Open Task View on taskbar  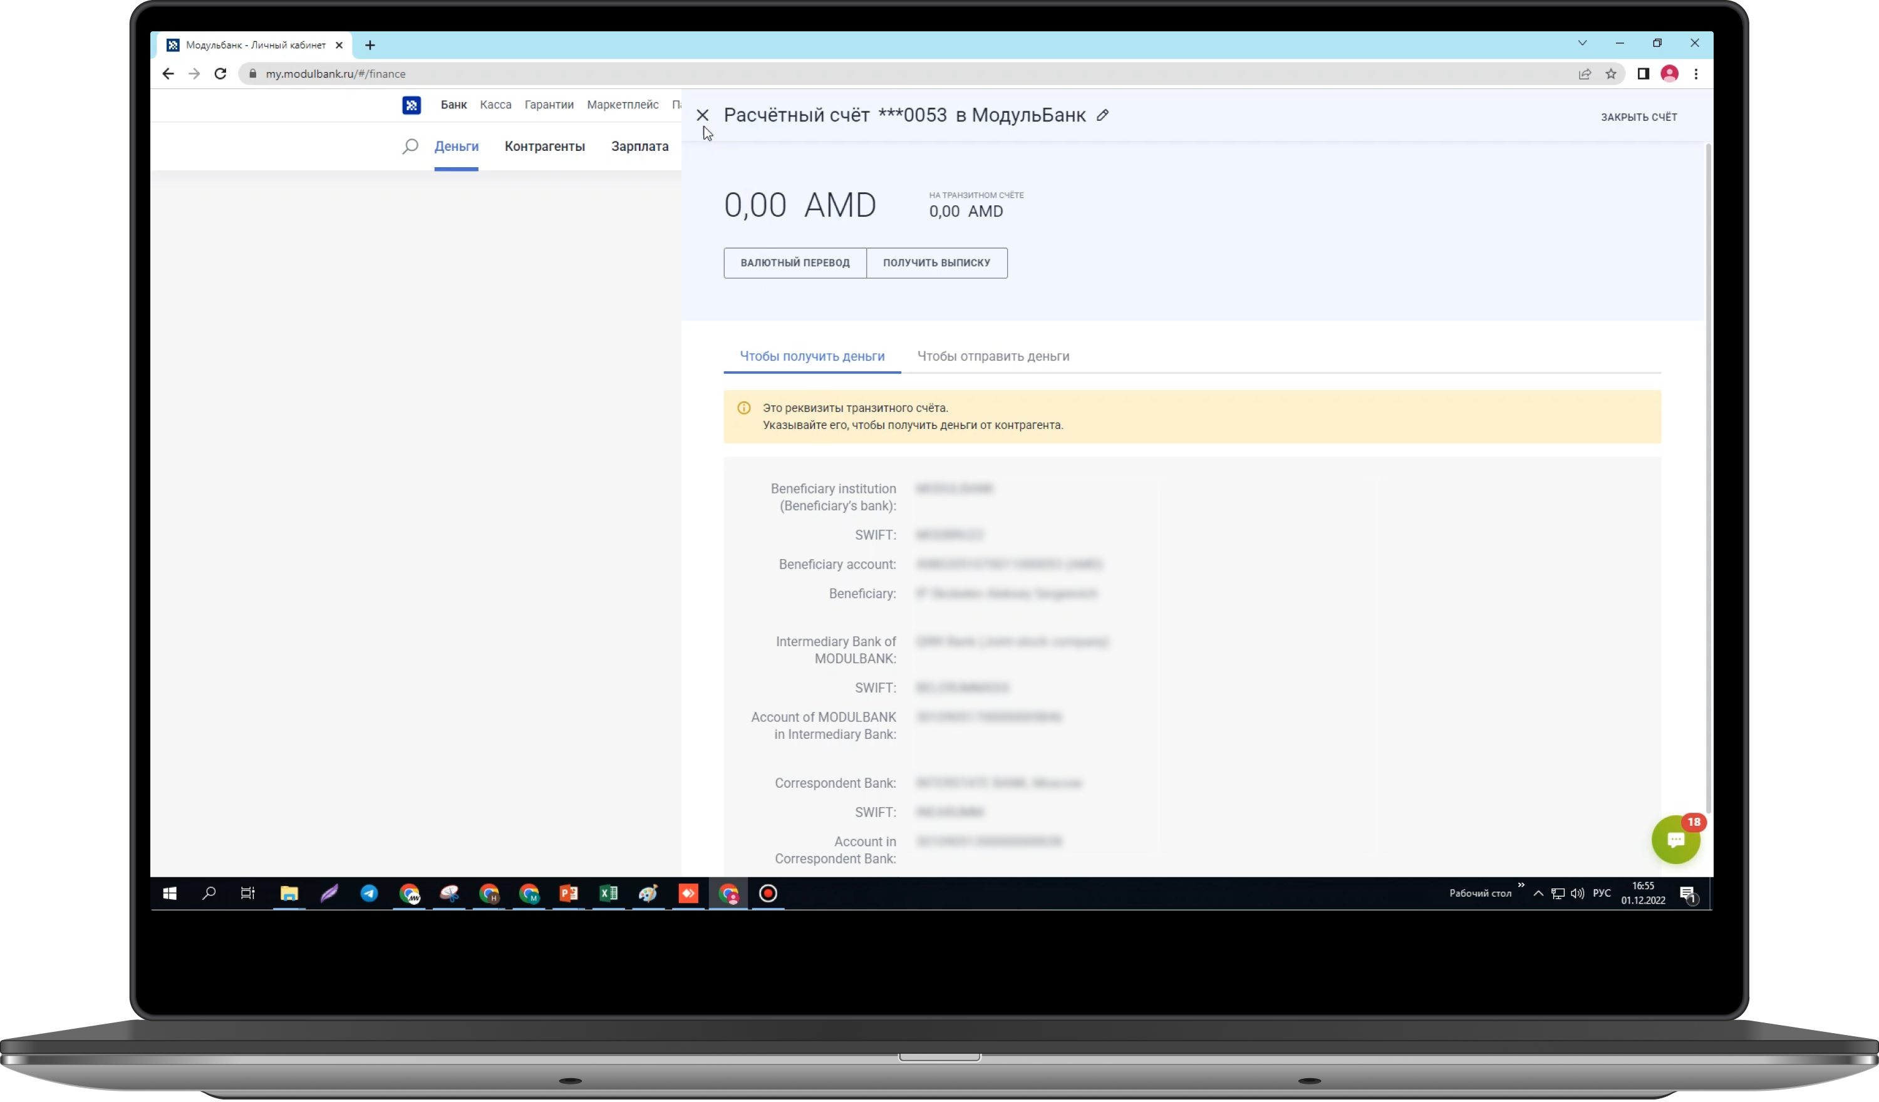[248, 895]
